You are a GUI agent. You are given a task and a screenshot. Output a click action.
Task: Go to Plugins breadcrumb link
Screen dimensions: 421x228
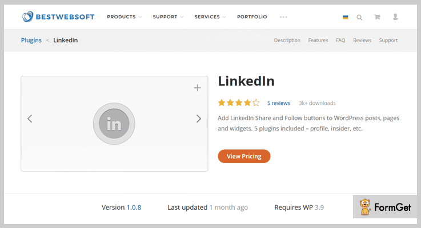tap(31, 40)
